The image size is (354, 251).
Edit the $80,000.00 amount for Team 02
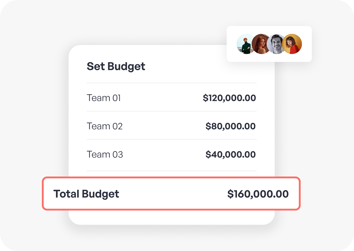(x=231, y=126)
